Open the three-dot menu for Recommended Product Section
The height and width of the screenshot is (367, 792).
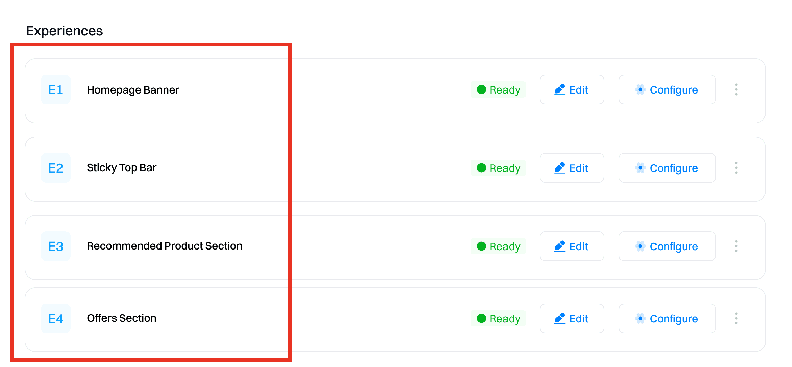coord(736,246)
